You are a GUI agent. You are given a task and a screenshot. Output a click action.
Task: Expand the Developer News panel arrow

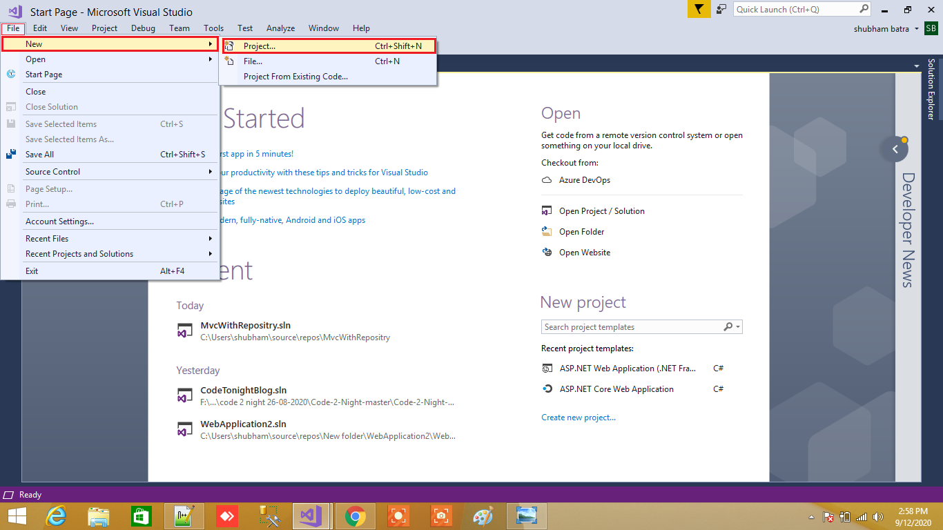click(895, 149)
